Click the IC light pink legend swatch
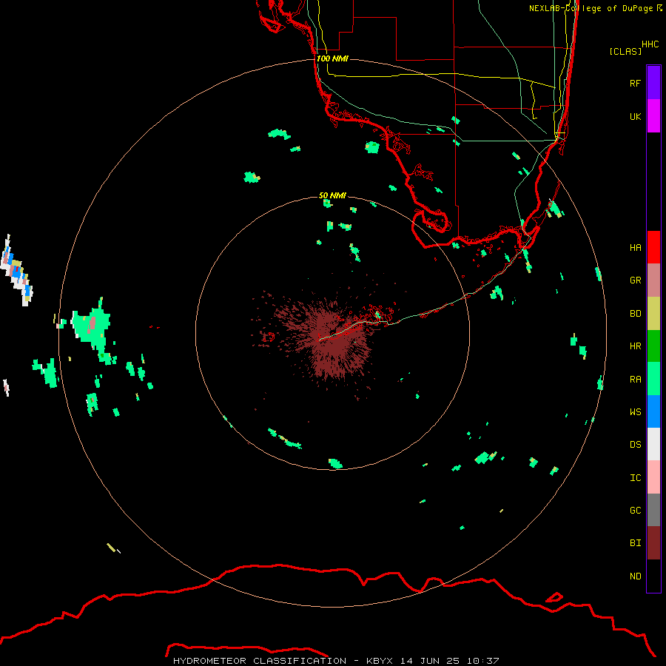The image size is (666, 666). point(653,477)
